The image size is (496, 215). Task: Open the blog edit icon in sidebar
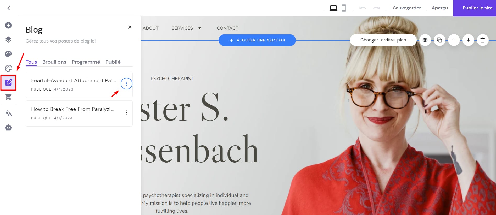pos(8,83)
